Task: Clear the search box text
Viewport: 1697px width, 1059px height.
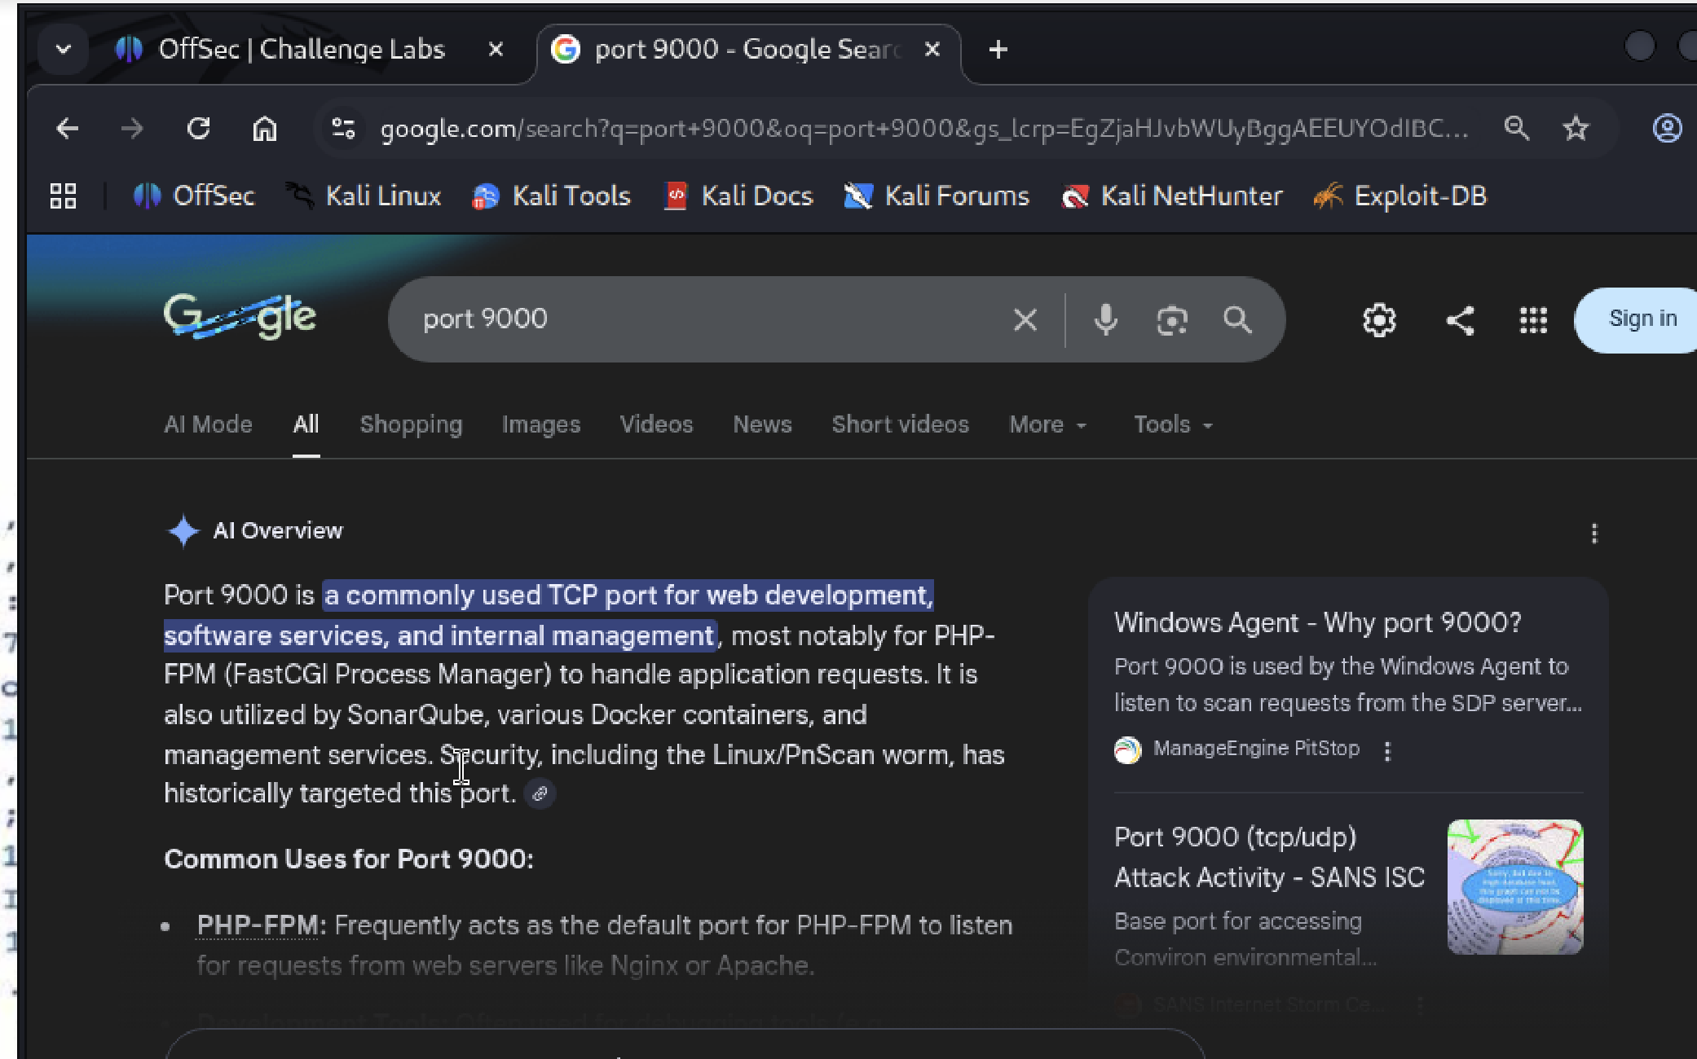Action: click(1025, 319)
